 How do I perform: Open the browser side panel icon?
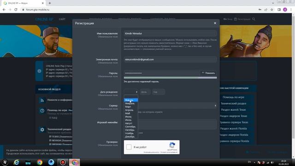[x=279, y=10]
